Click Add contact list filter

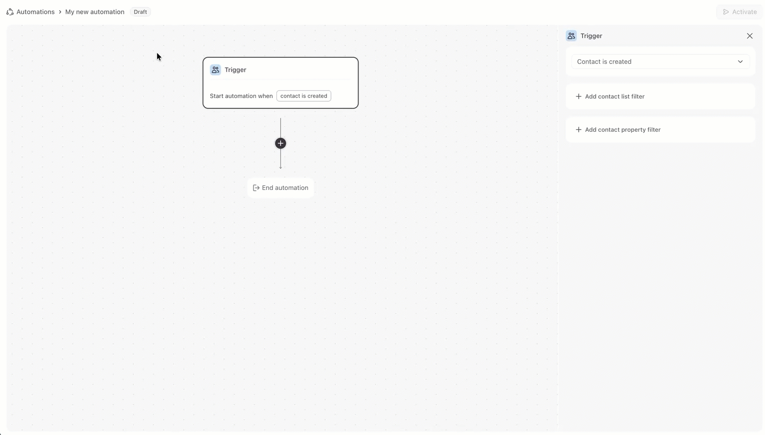615,96
